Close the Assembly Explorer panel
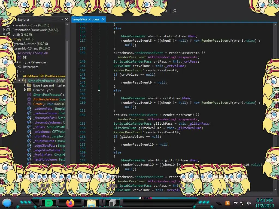Viewport: 279px width, 209px height. pos(66,19)
